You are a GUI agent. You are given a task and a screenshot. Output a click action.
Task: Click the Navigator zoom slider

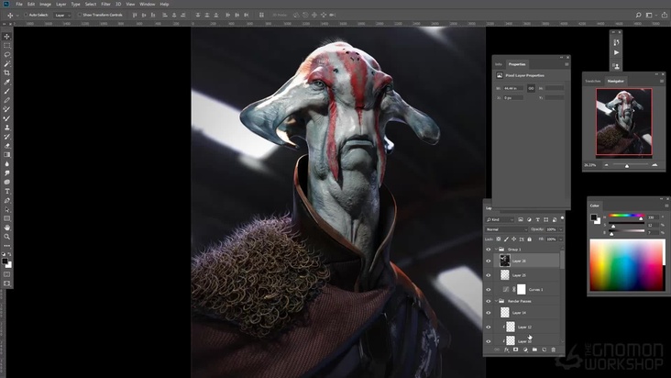631,165
